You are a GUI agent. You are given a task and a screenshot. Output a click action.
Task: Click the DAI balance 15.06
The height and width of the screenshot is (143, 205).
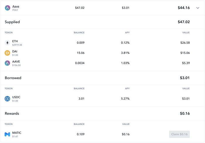(x=81, y=53)
